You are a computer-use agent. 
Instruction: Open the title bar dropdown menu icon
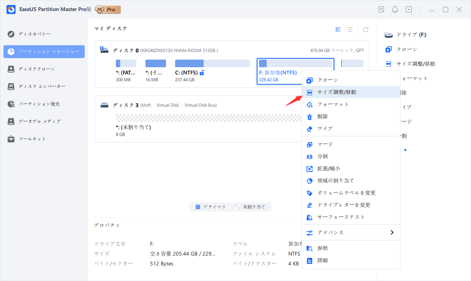click(409, 9)
